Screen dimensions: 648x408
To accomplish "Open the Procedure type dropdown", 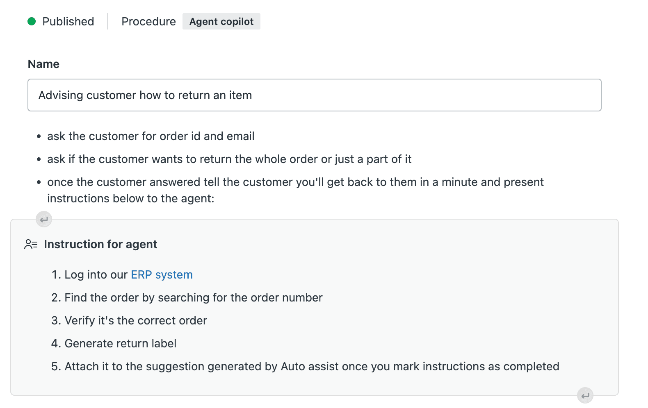I will pyautogui.click(x=148, y=21).
